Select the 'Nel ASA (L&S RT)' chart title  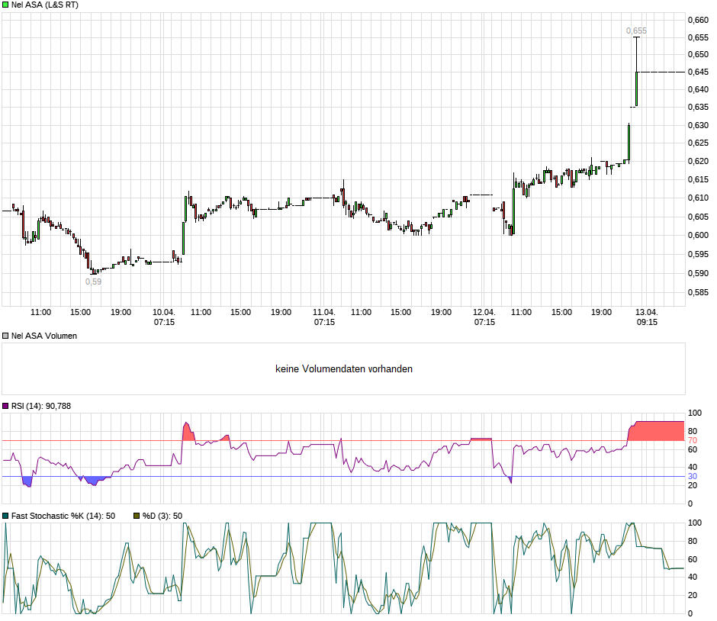click(45, 5)
